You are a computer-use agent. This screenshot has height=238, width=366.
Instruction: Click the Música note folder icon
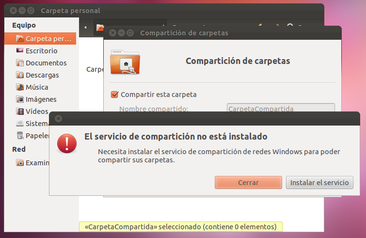[x=20, y=87]
